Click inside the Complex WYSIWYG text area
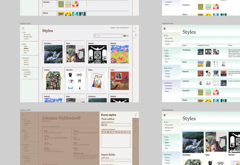This screenshot has width=240, height=165. (116, 141)
